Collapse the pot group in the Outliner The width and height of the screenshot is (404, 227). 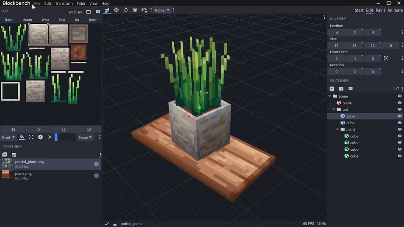333,110
